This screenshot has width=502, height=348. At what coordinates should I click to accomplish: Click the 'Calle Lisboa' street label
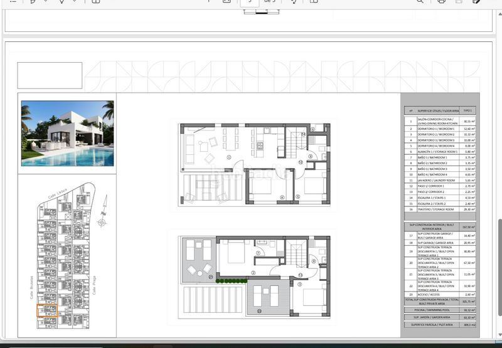(58, 194)
